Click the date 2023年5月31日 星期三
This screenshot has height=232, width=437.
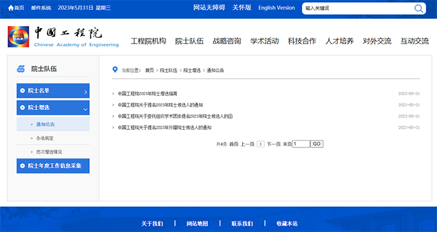[84, 8]
